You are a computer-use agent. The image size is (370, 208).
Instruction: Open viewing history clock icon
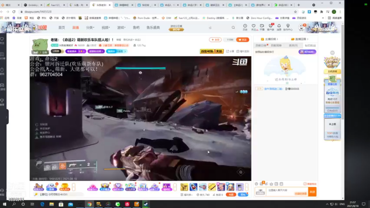click(x=245, y=27)
